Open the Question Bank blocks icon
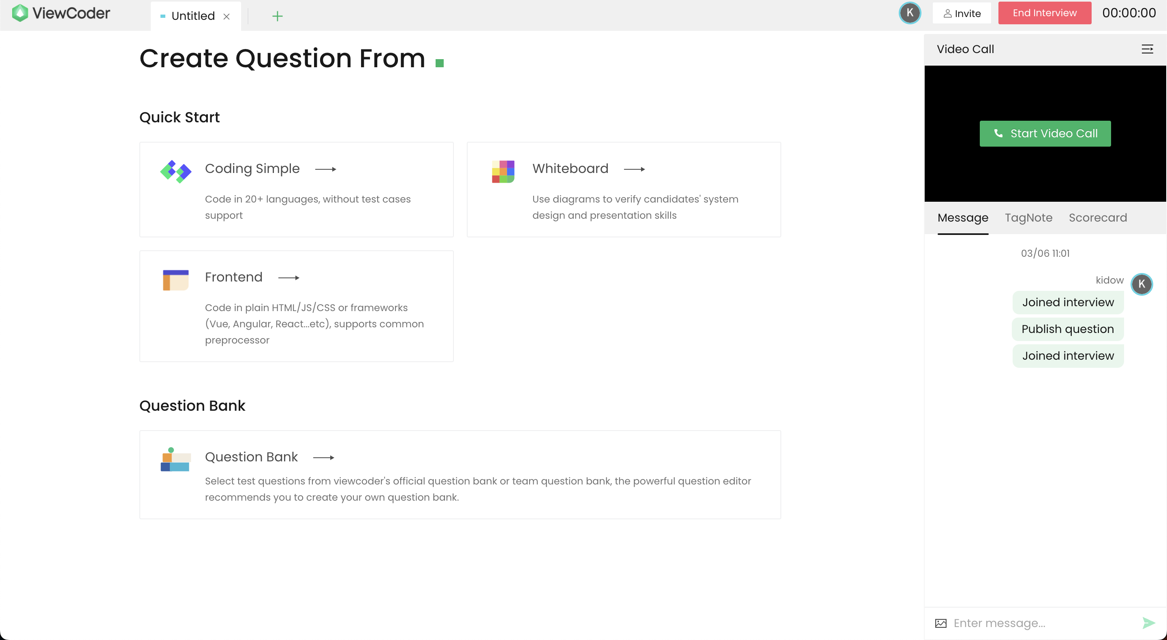 coord(175,459)
